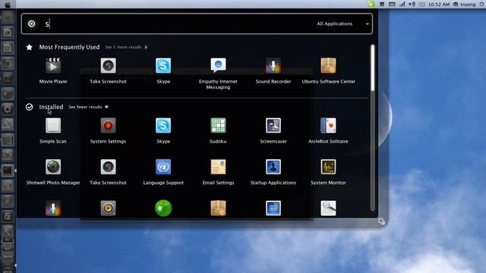Click the 10:52 AM clock
The width and height of the screenshot is (486, 273).
pos(439,5)
